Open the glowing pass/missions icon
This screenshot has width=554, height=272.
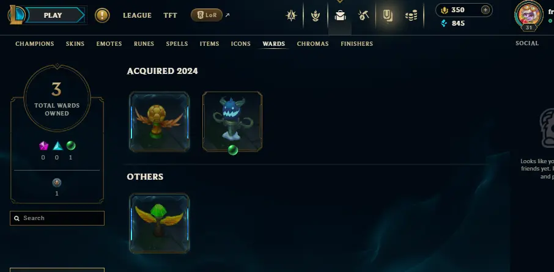388,15
